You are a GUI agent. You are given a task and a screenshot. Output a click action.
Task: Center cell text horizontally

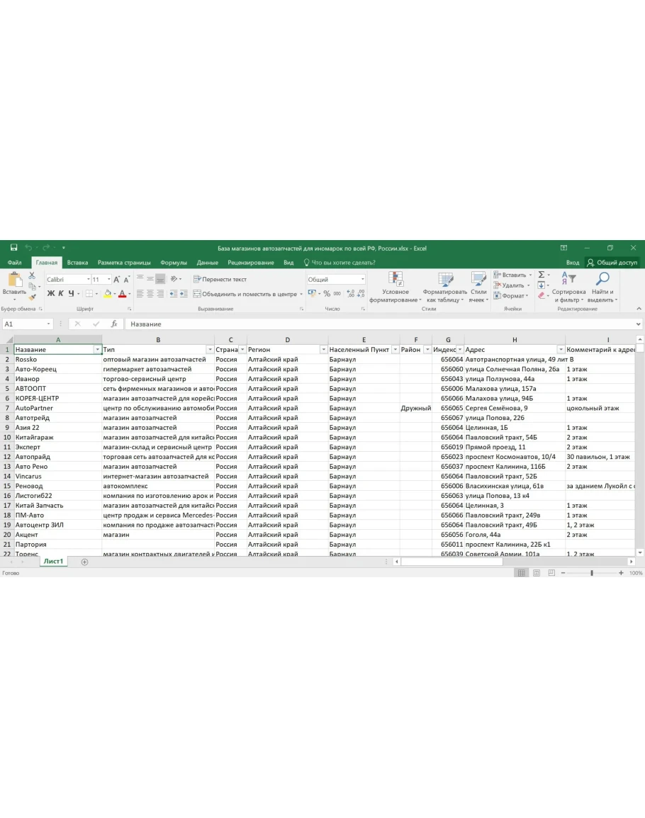[x=150, y=294]
